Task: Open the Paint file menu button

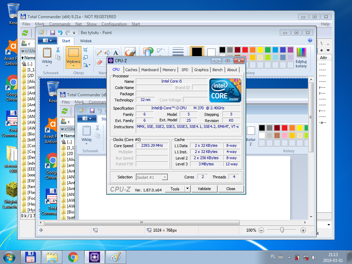Action: click(47, 41)
